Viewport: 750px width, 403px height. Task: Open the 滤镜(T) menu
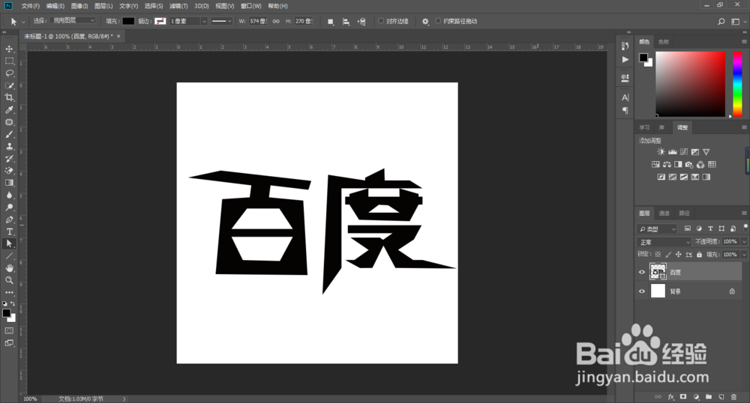pyautogui.click(x=178, y=6)
